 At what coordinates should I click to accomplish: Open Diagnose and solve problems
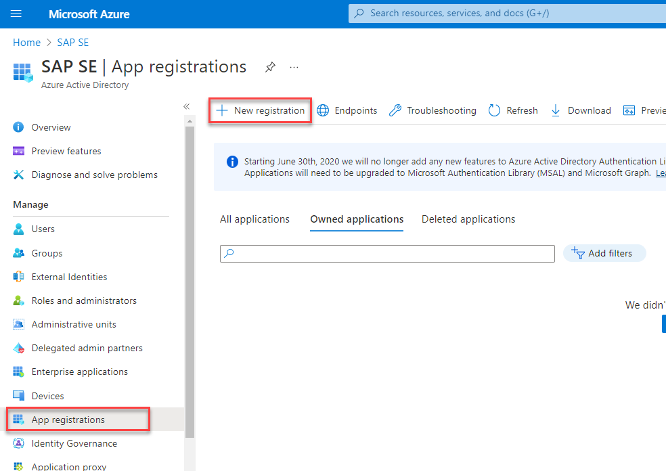94,175
